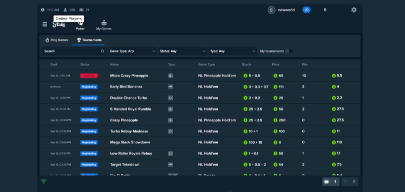This screenshot has width=405, height=192.
Task: Toggle the My tournaments switch
Action: point(289,51)
